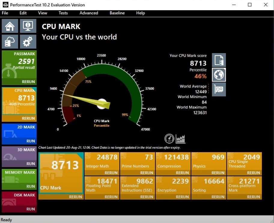Open the System Information icon
The image size is (274, 223).
pos(28,26)
